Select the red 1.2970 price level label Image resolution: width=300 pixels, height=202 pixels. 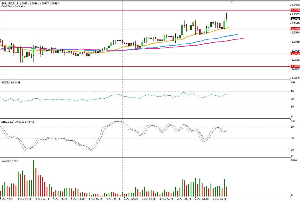coord(294,10)
